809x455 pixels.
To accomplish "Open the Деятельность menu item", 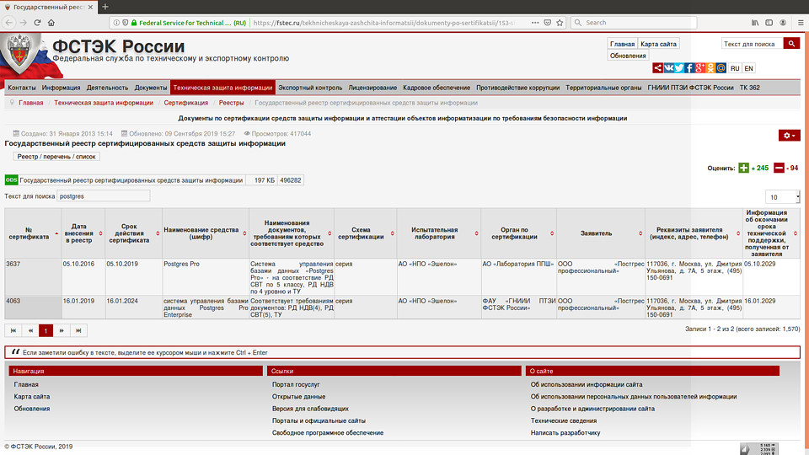I will pyautogui.click(x=107, y=88).
